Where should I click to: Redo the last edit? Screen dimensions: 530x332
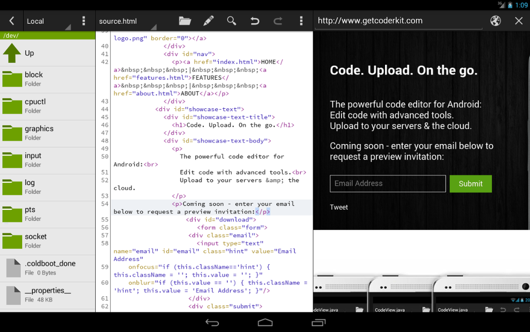[277, 21]
